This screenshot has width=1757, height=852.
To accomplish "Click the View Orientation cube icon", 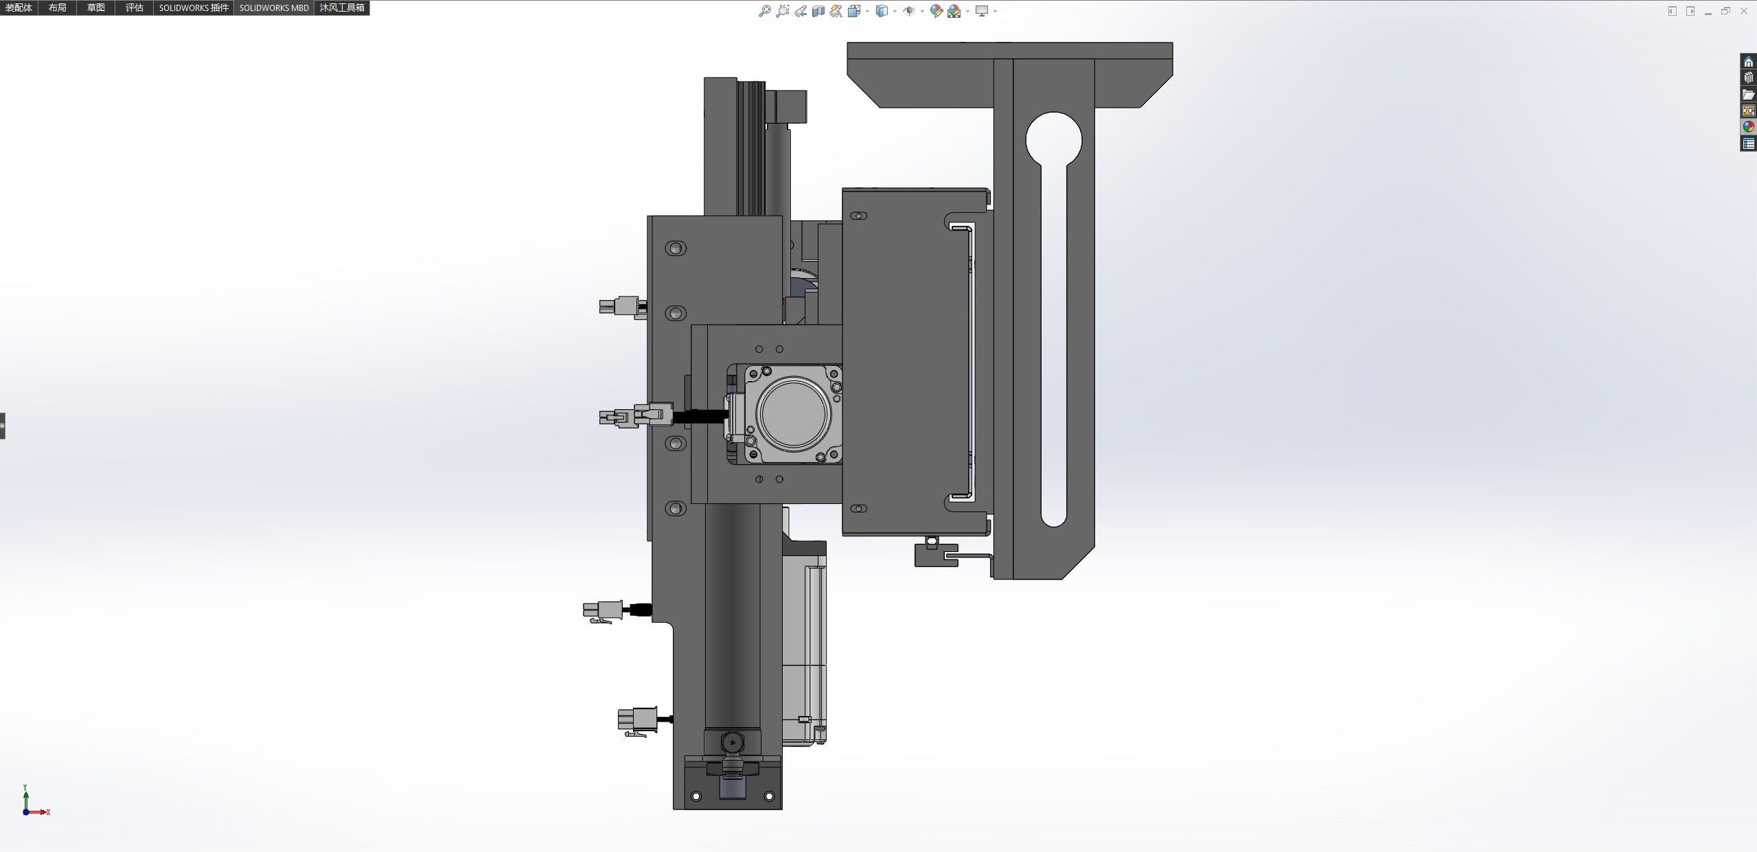I will (x=853, y=11).
